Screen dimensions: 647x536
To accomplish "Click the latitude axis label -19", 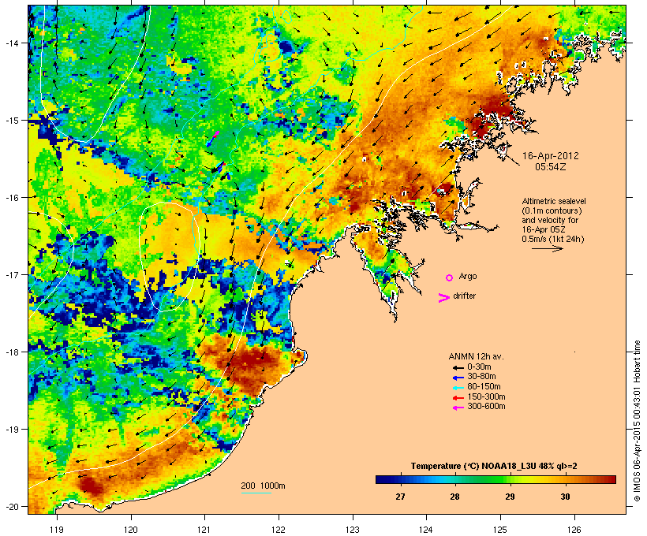I will click(x=12, y=430).
